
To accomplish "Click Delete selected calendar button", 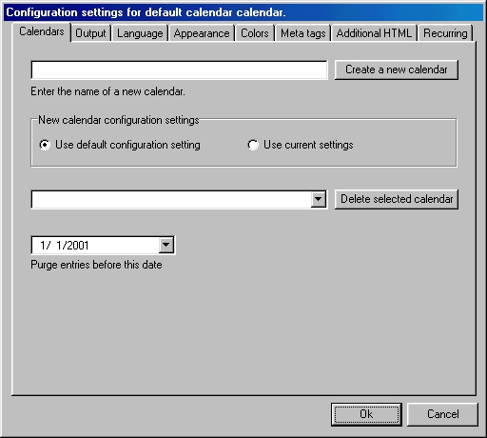I will click(397, 199).
